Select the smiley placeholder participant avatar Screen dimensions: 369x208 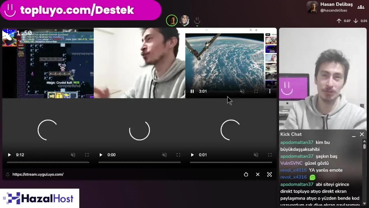coord(197,21)
